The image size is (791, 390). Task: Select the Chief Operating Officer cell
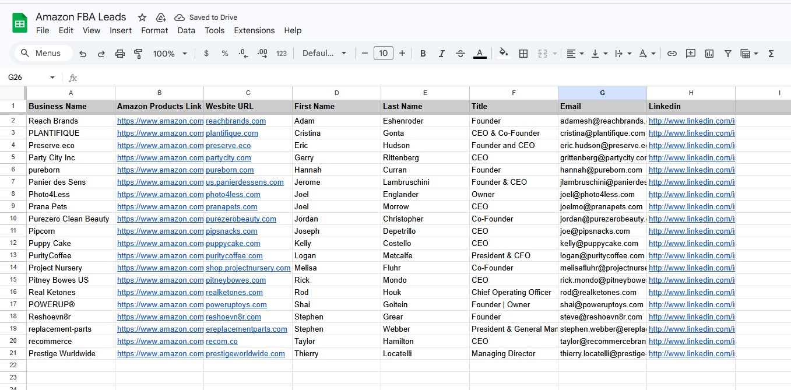point(514,292)
